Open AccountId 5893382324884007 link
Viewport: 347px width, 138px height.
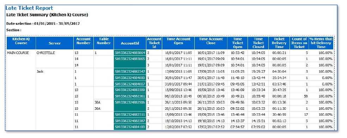tap(130, 84)
